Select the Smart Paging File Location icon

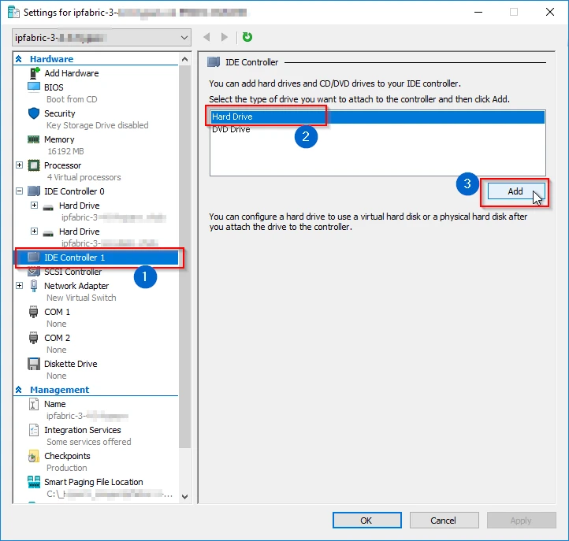point(34,482)
